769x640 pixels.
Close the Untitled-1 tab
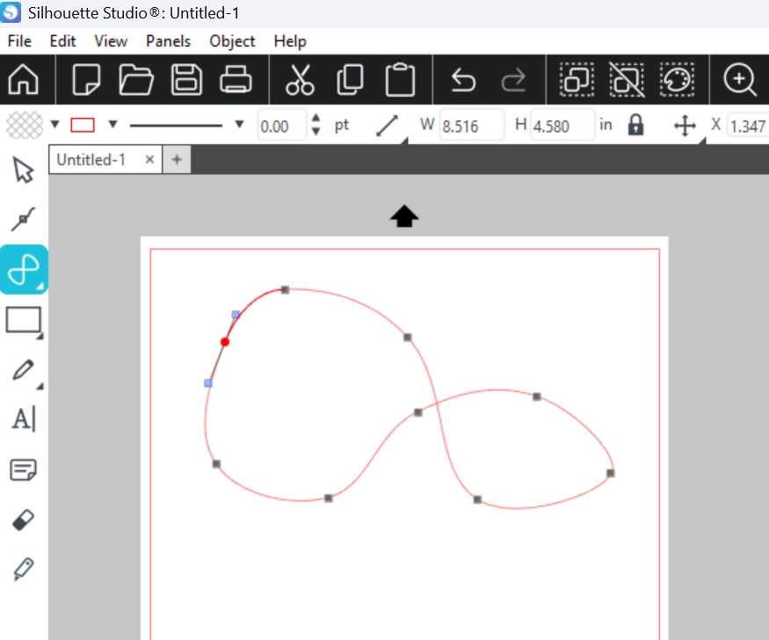pyautogui.click(x=149, y=159)
